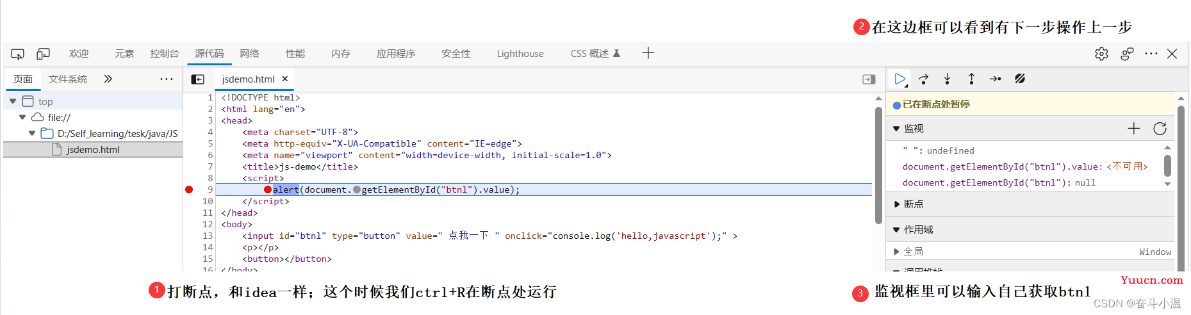Collapse the D:/Self_learning folder
This screenshot has height=315, width=1191.
32,133
